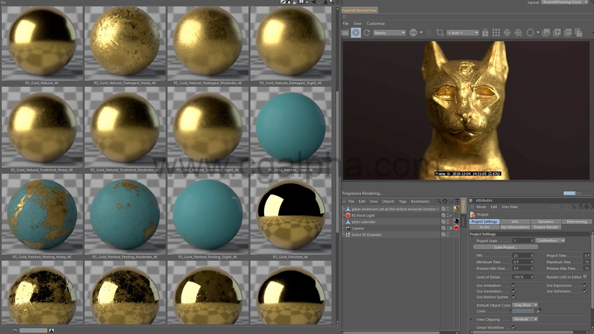594x334 pixels.
Task: Start the Redshift progressive render playback
Action: (x=355, y=32)
